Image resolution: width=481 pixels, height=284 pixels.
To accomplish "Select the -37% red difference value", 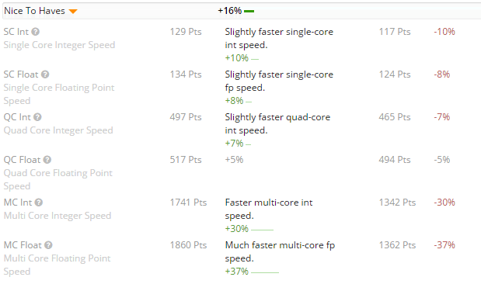I will click(444, 245).
